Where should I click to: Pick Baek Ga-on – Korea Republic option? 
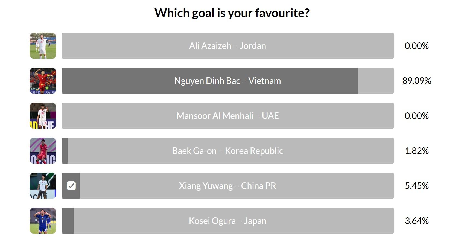(x=227, y=151)
